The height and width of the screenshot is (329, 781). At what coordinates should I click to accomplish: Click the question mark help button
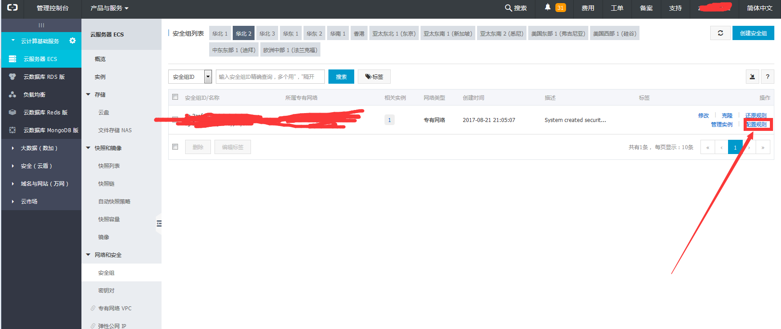768,77
